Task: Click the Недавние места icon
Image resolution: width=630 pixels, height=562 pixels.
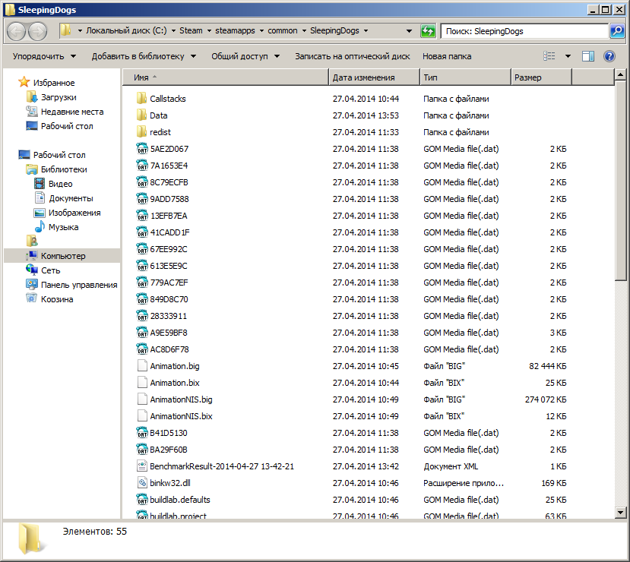Action: click(32, 111)
